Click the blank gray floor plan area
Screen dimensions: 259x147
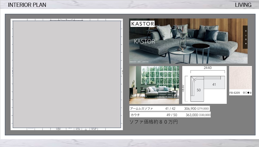coord(67,74)
